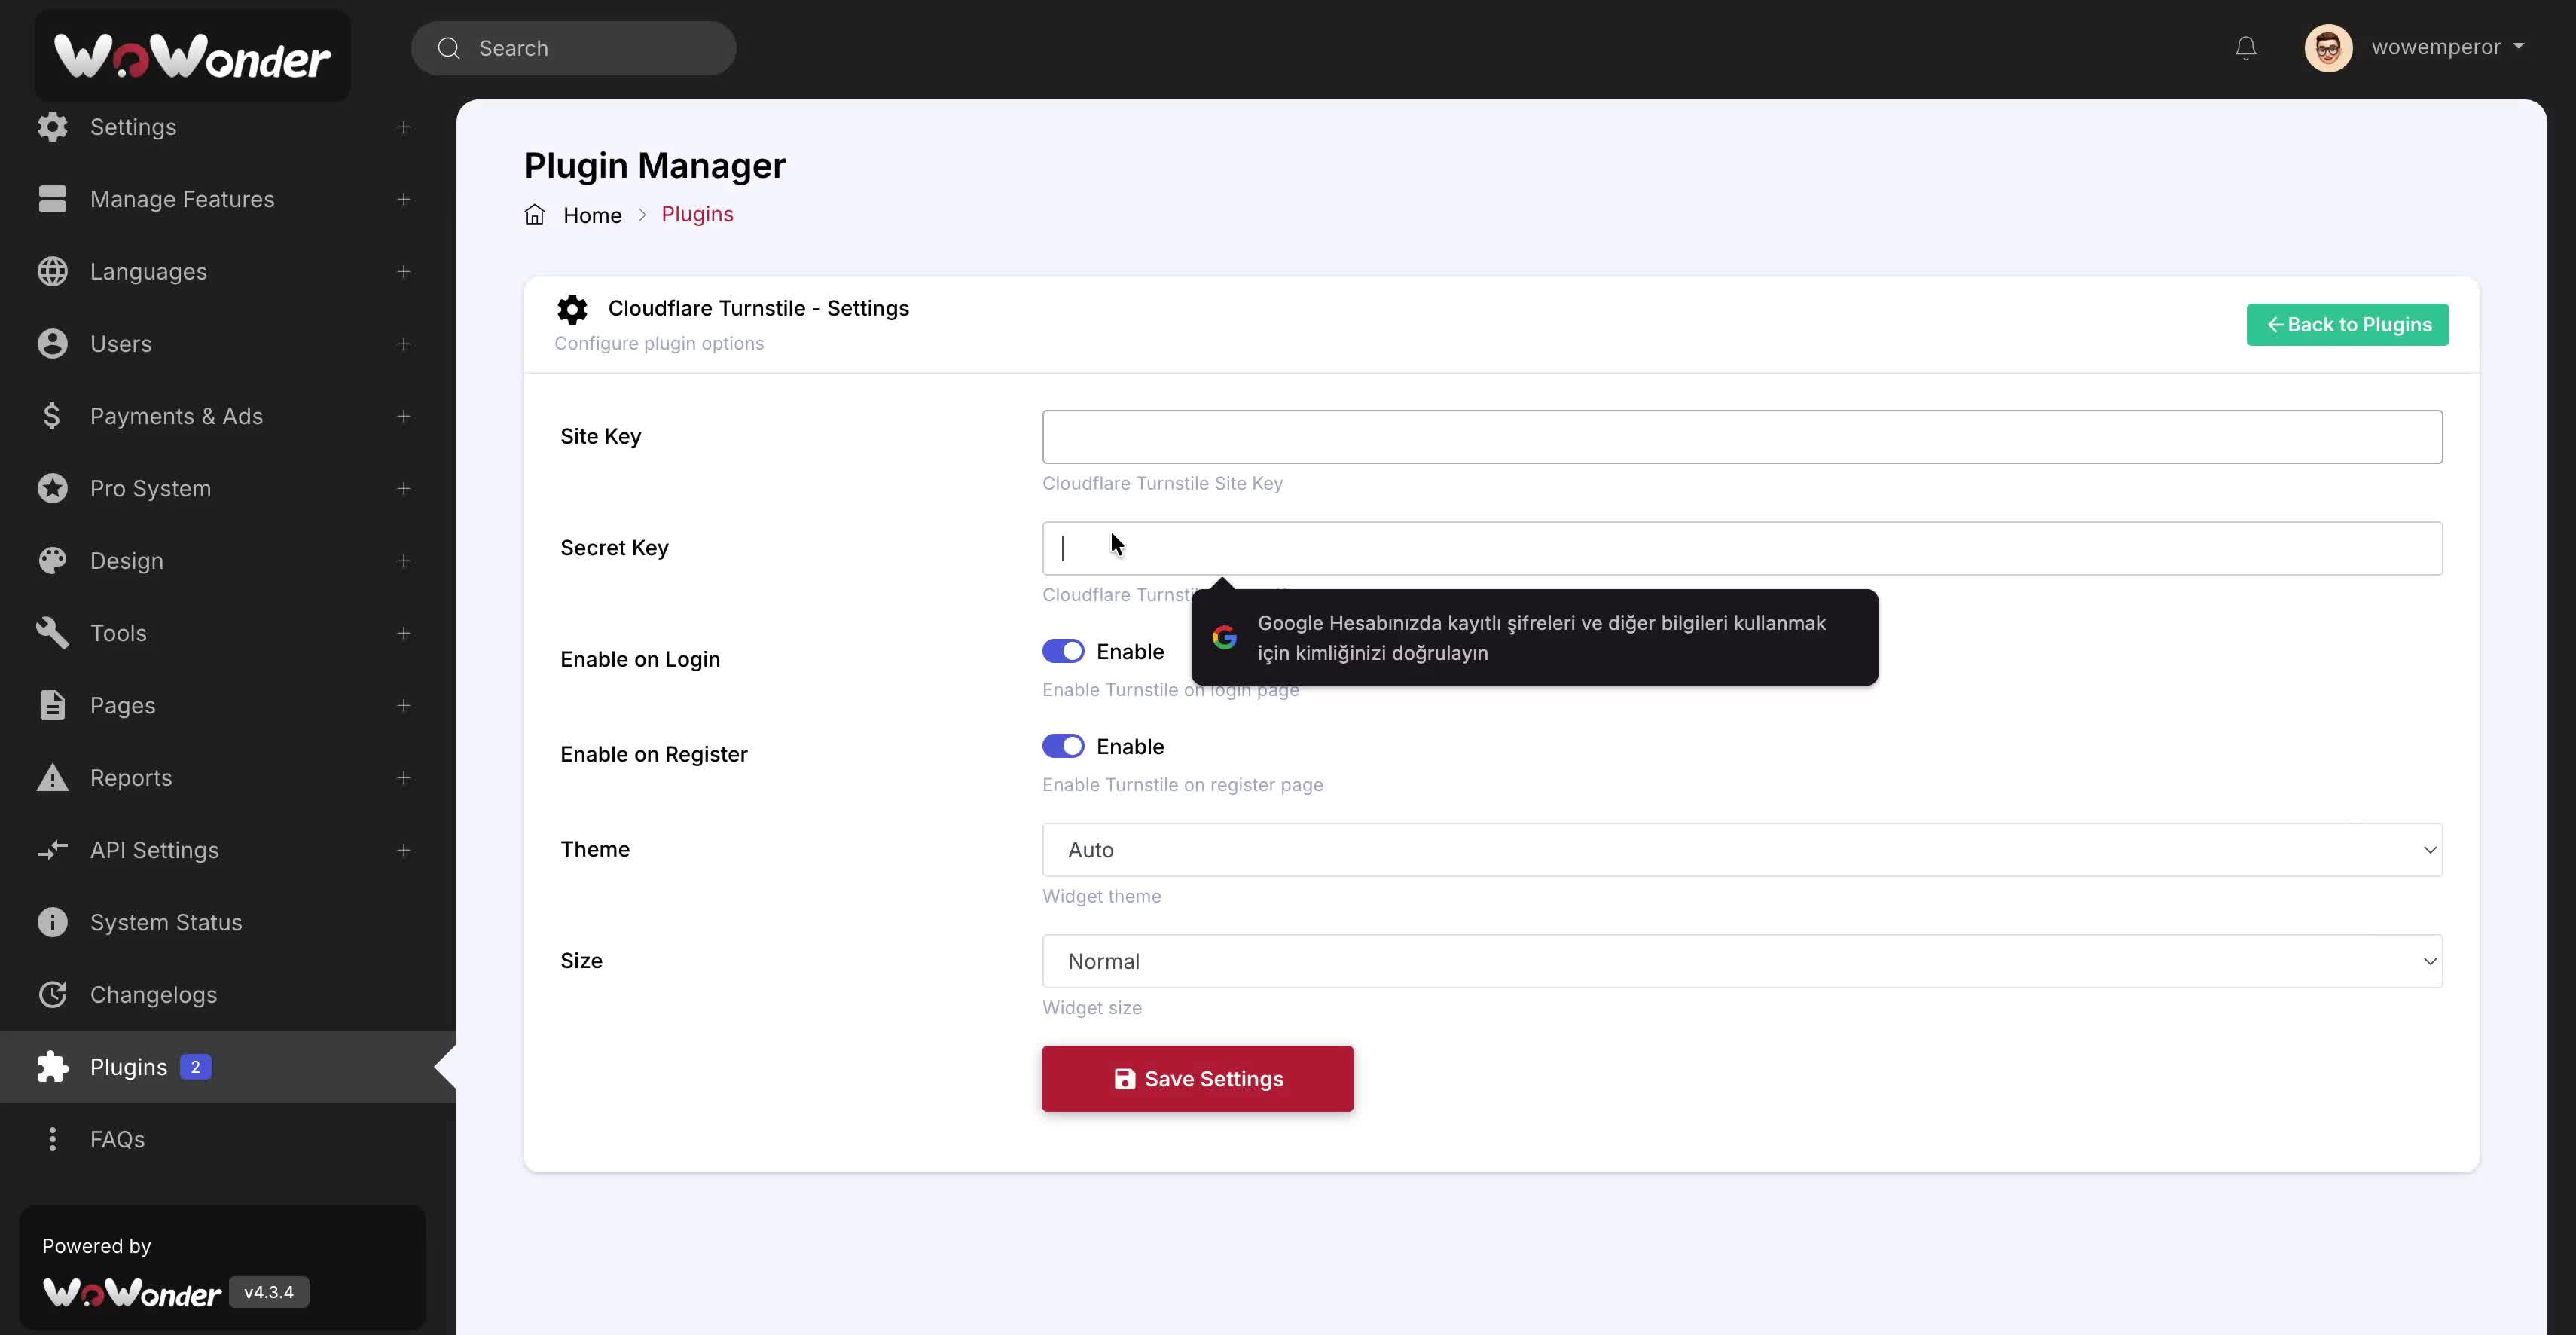Click the Tools wrench icon
Screen dimensions: 2576x1335
52,633
